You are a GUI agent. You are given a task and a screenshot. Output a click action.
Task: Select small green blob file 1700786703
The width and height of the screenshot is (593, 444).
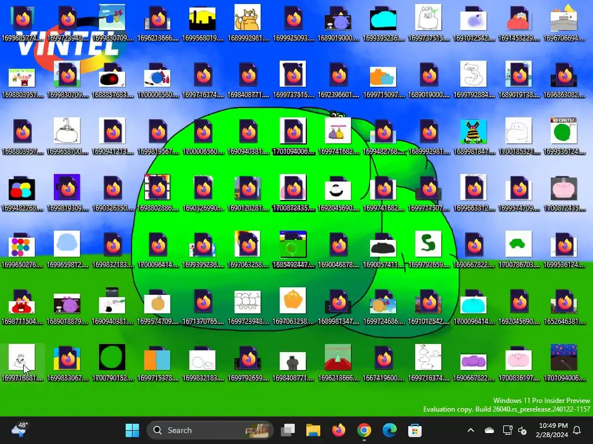518,250
